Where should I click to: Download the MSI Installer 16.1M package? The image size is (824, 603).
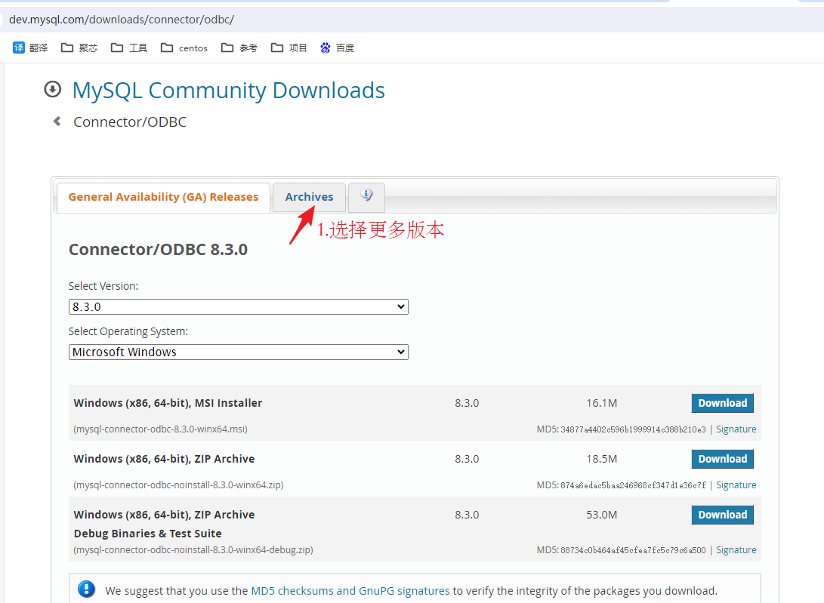(x=723, y=403)
